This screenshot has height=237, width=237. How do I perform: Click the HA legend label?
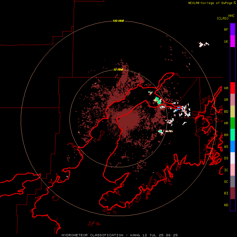pyautogui.click(x=226, y=88)
